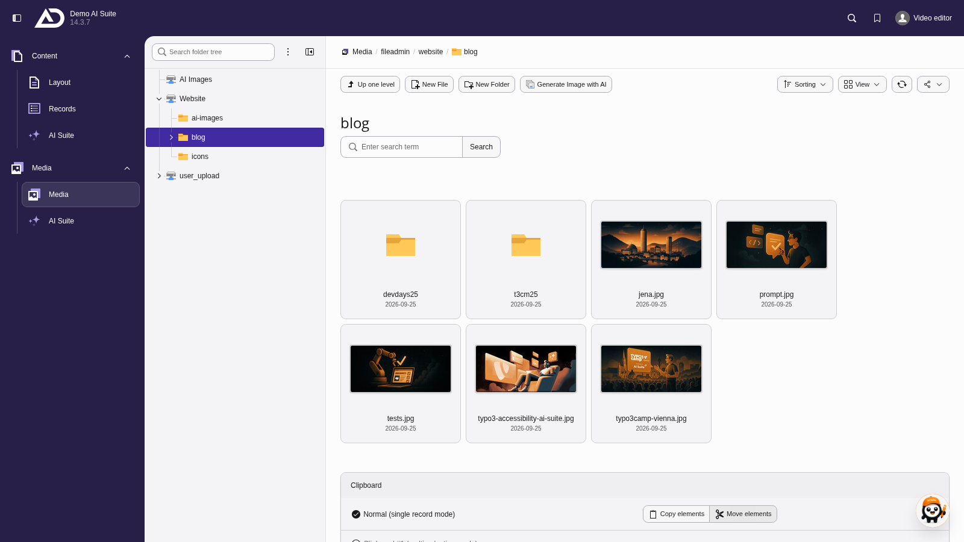Select the prompt.jpg thumbnail
964x542 pixels.
coord(777,245)
